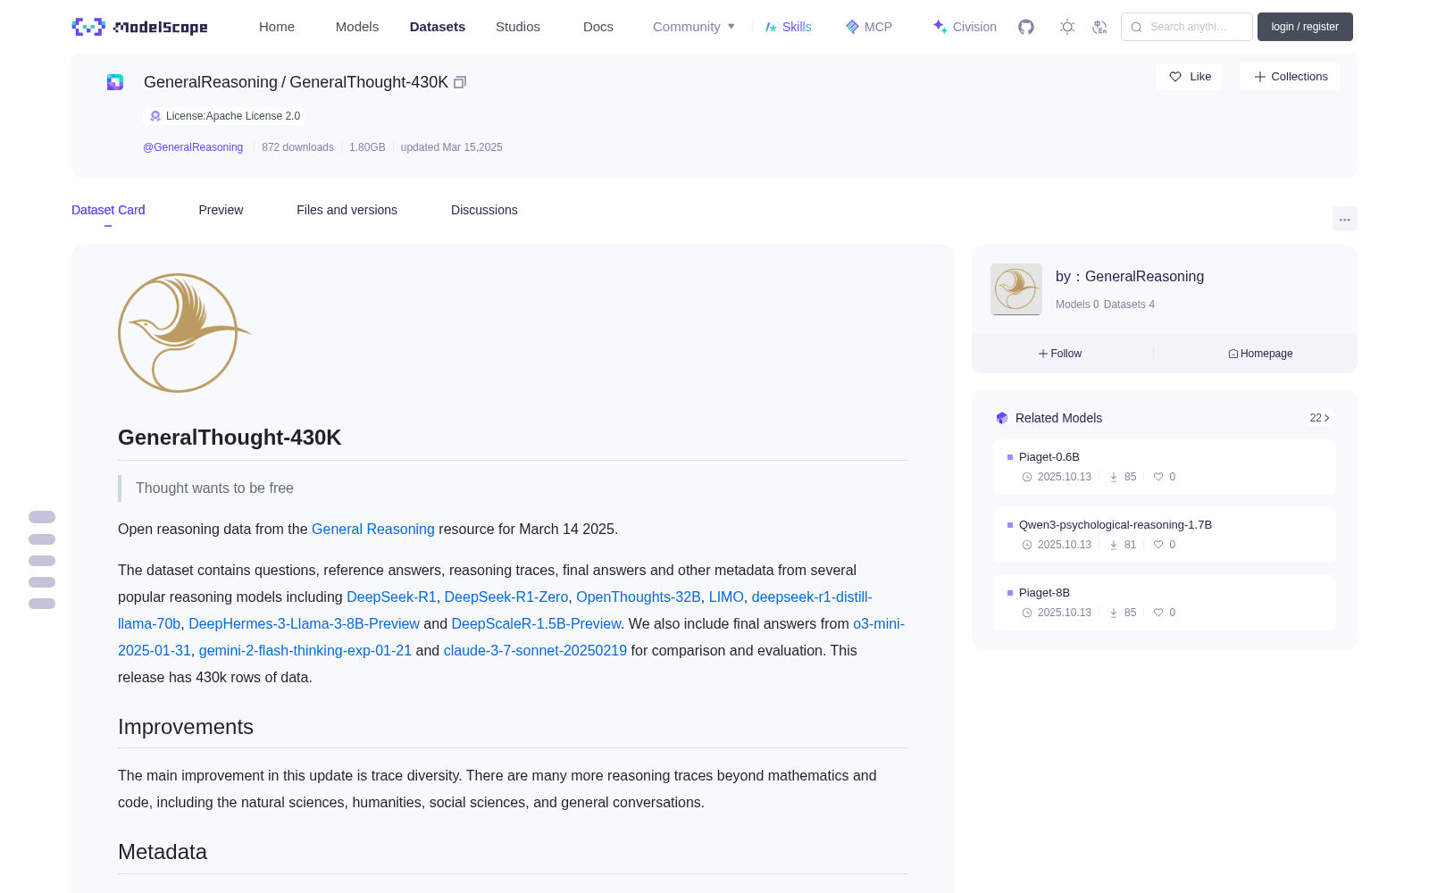This screenshot has height=893, width=1429.
Task: Open the LIMO link
Action: coord(726,597)
